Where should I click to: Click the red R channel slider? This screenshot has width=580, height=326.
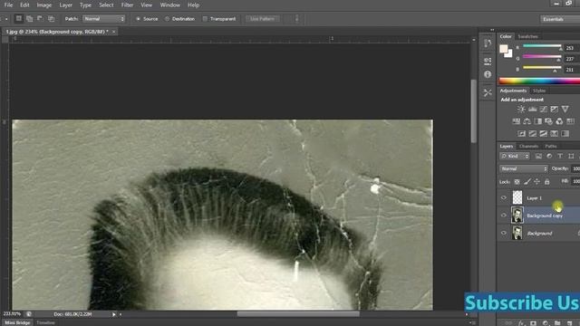(x=542, y=46)
